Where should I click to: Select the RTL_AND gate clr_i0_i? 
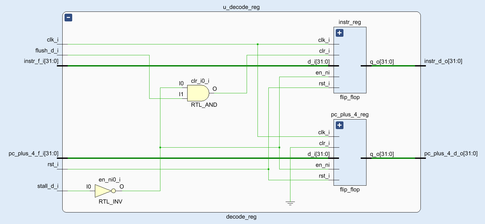pyautogui.click(x=198, y=93)
